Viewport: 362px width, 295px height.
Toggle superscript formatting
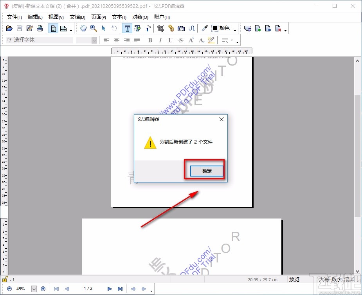click(191, 40)
